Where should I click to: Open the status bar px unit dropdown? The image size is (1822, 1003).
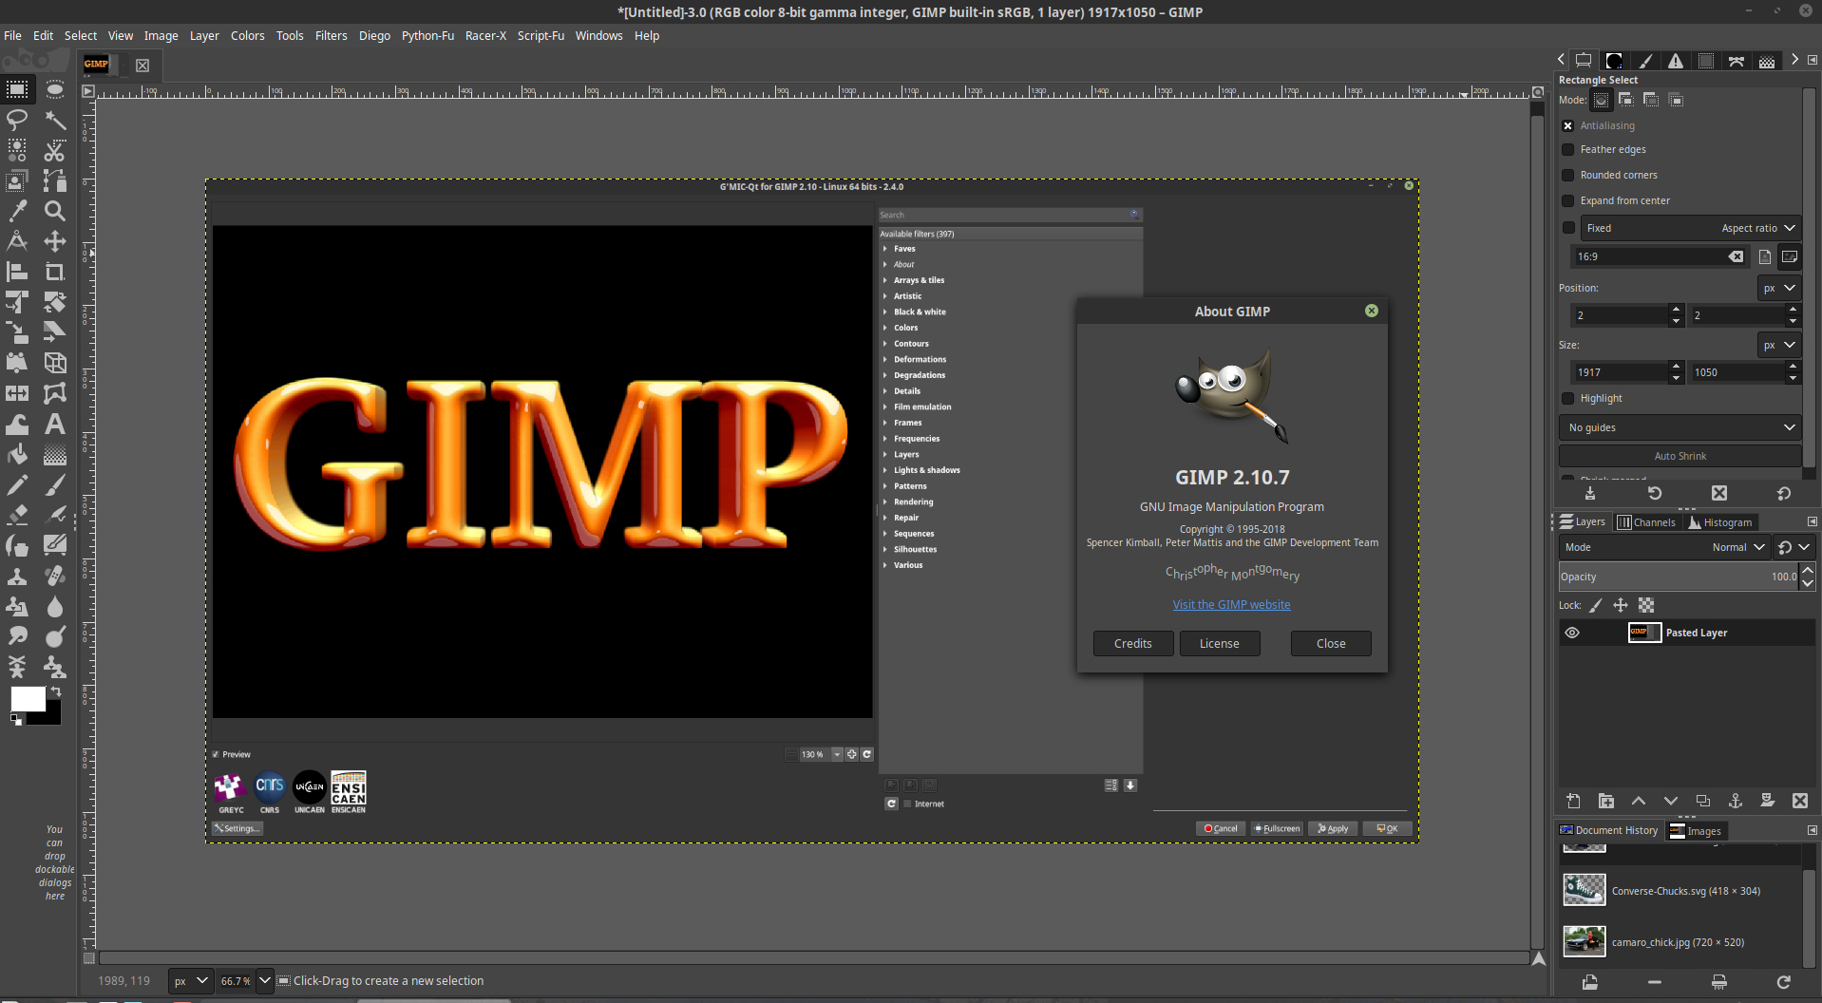[x=191, y=981]
